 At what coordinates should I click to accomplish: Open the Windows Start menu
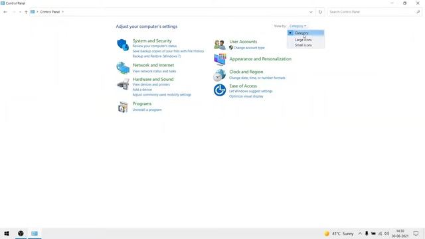(x=7, y=233)
